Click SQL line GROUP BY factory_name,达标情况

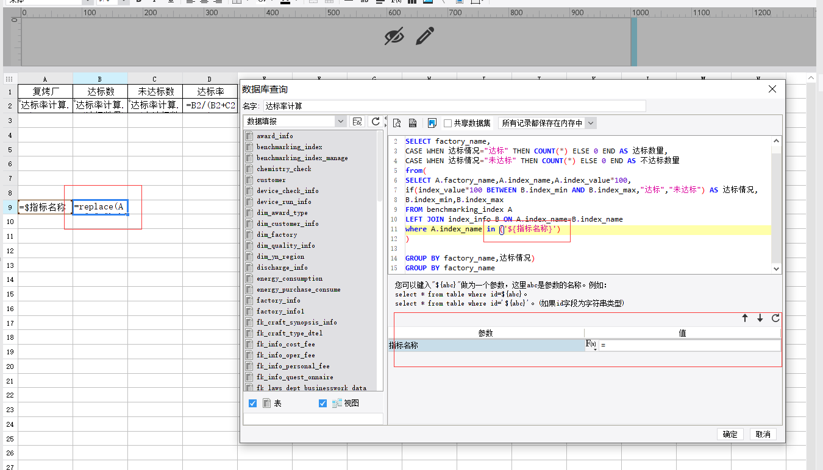click(469, 258)
